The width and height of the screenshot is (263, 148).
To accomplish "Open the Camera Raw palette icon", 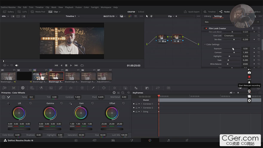I will [5, 88].
